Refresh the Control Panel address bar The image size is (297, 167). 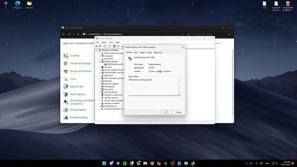point(189,34)
